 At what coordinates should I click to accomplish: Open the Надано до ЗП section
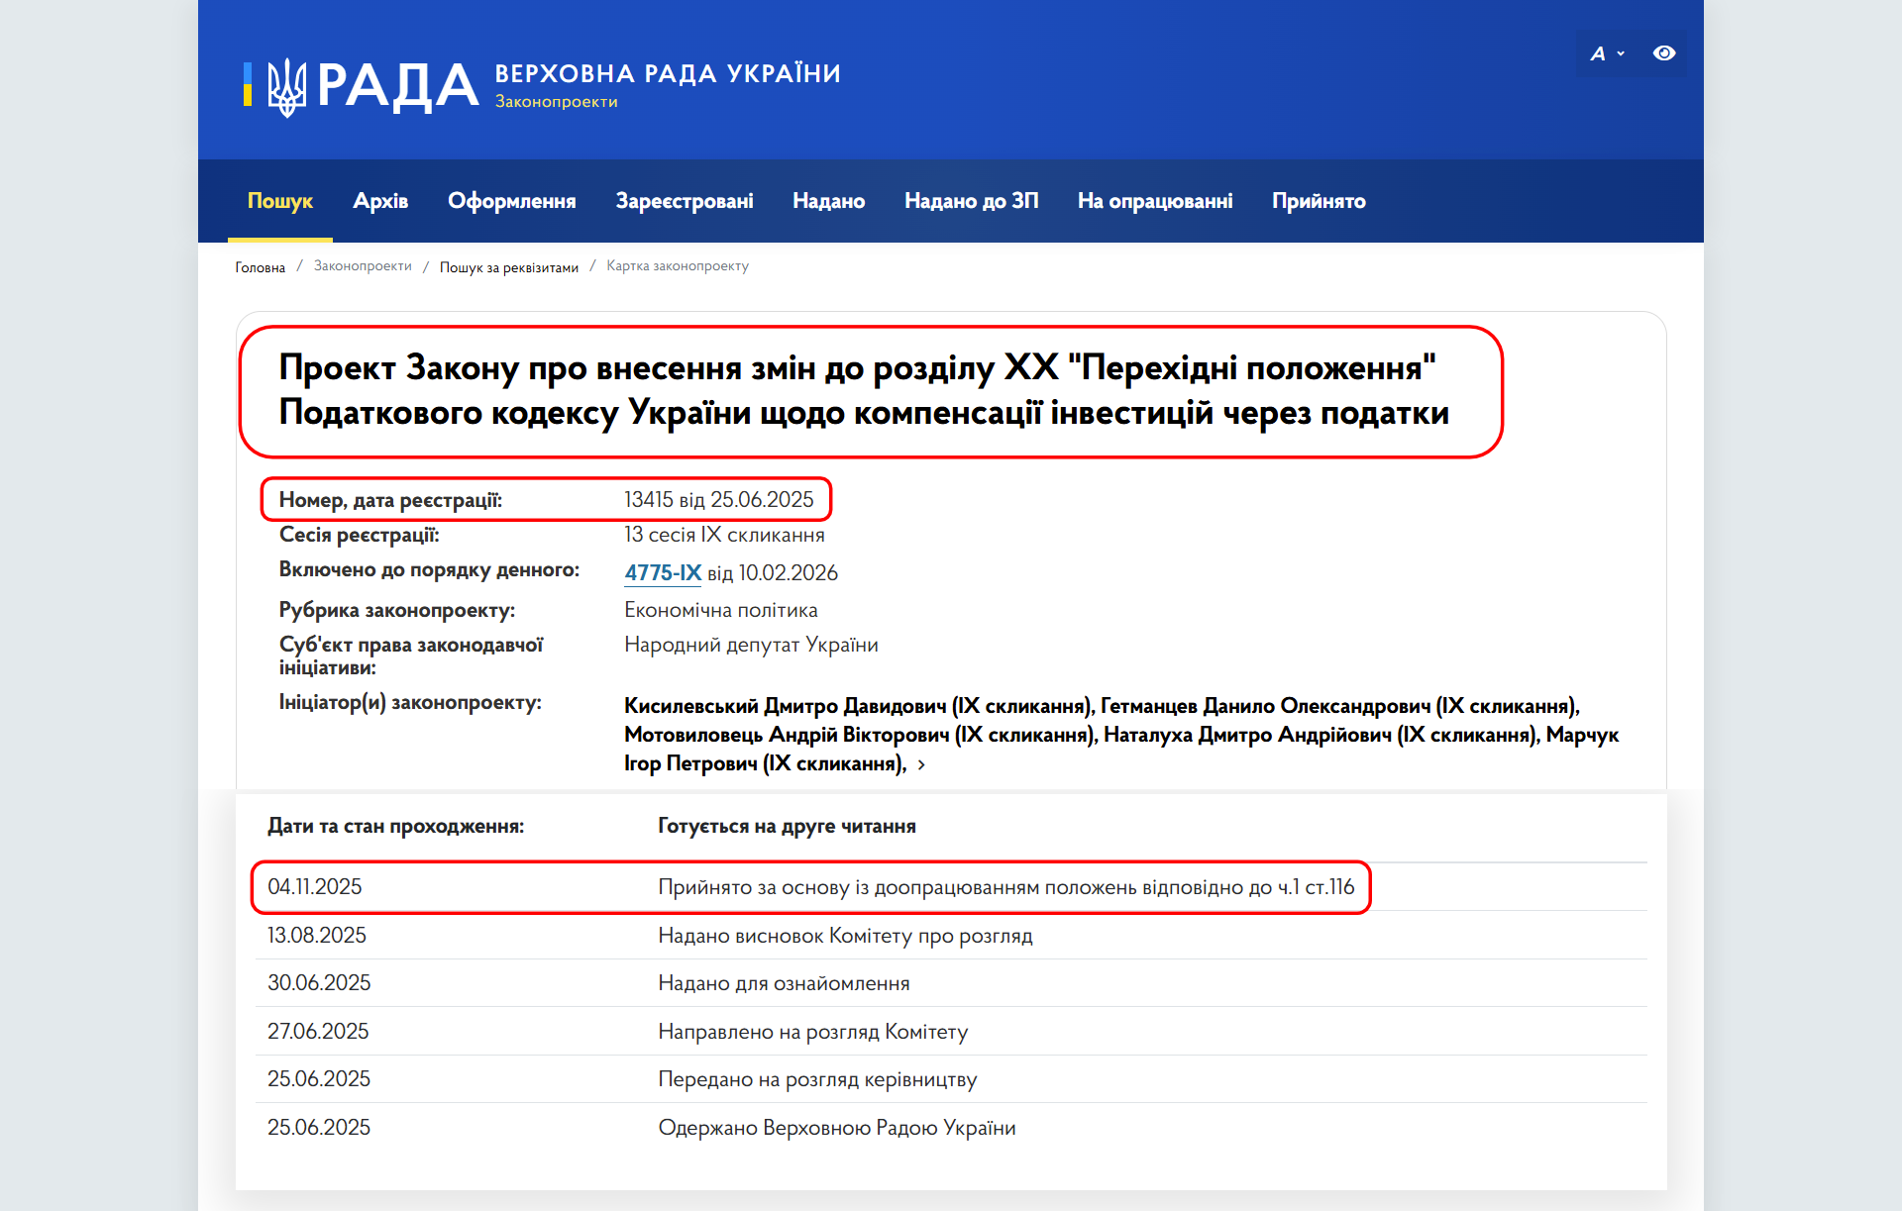[972, 201]
